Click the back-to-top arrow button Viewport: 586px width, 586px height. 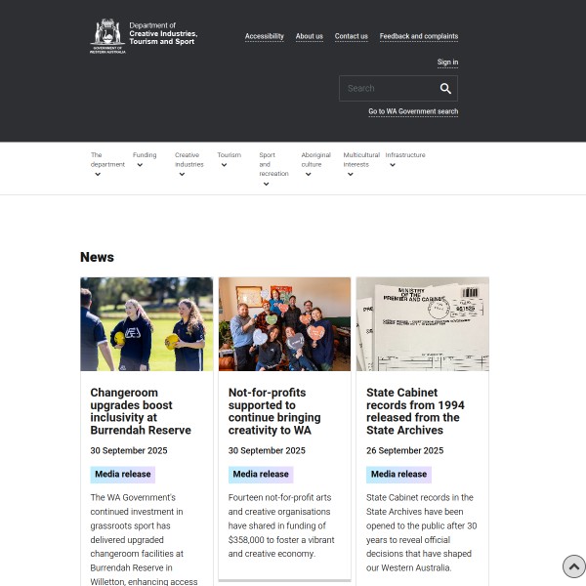[x=573, y=566]
